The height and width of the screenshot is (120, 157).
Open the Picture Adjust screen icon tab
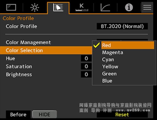[11, 8]
